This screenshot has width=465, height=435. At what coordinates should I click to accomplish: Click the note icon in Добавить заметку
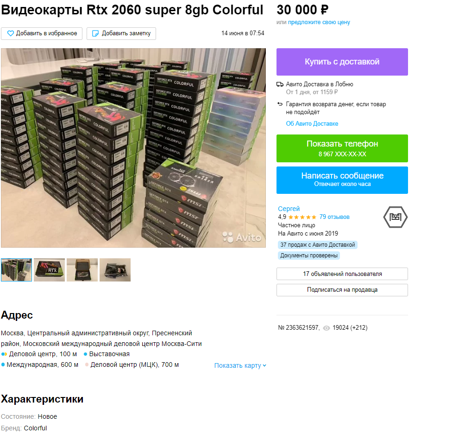pos(95,33)
